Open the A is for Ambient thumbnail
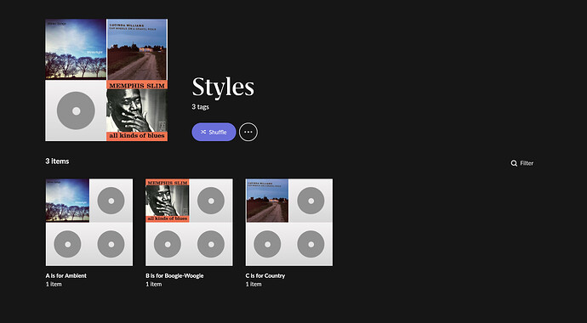Image resolution: width=587 pixels, height=323 pixels. (89, 223)
